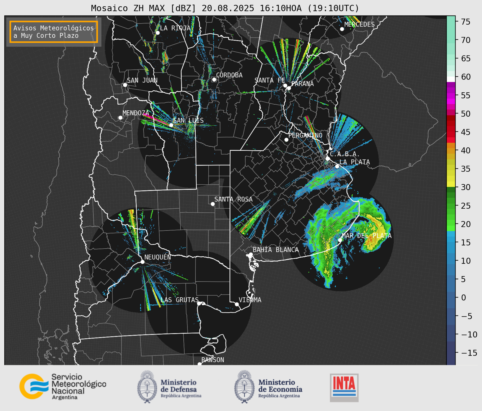Click the yellow 30 dBZ color band
Screen dimensions: 482x411
click(451, 184)
